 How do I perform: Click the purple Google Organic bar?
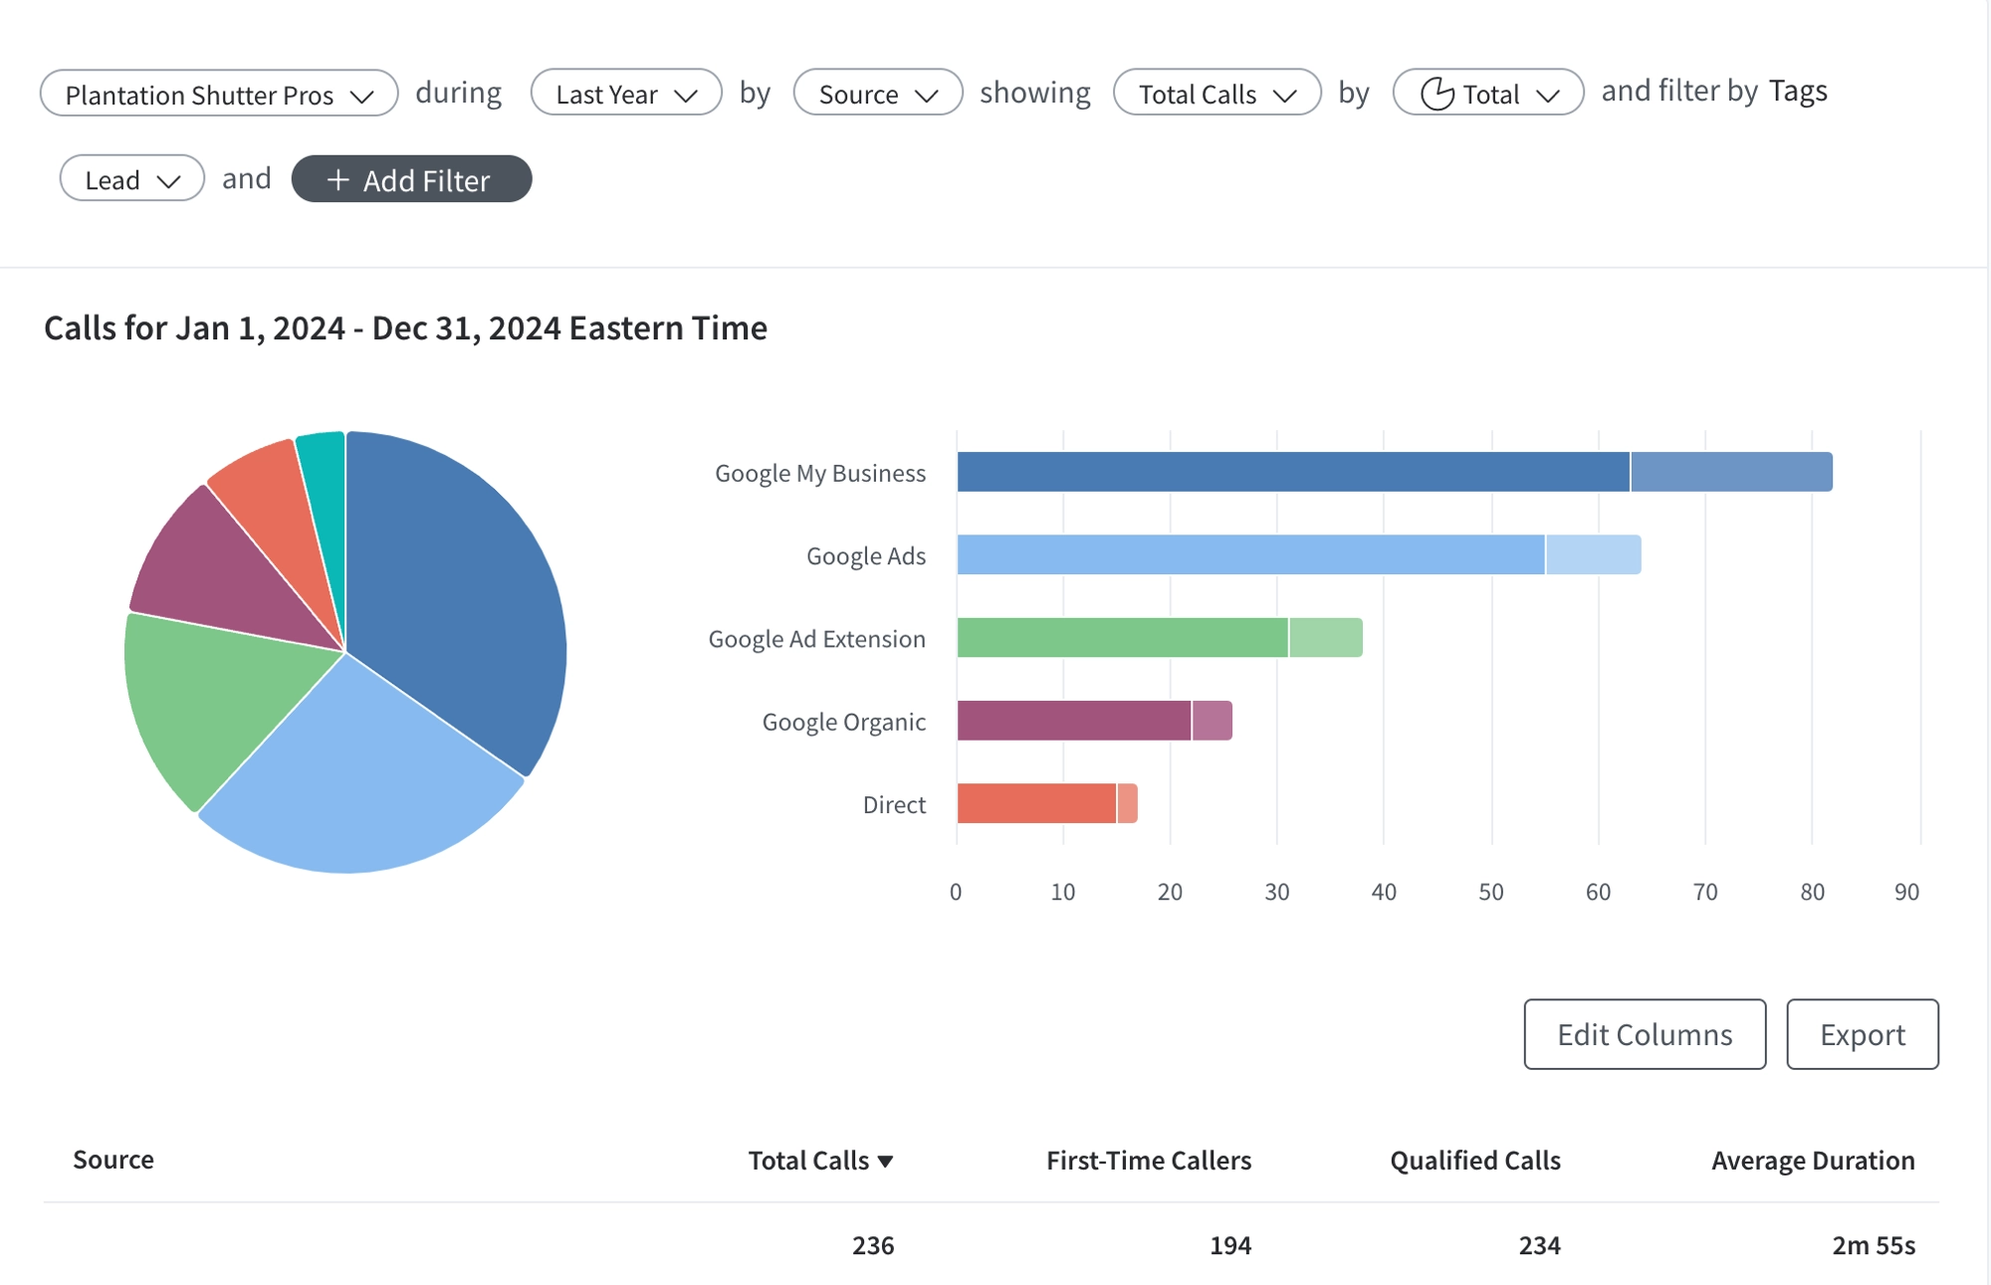1073,721
